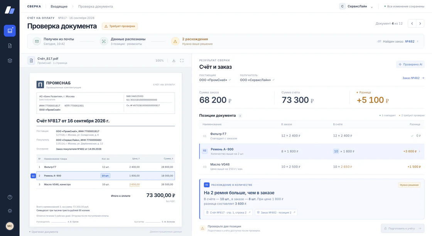The width and height of the screenshot is (432, 236).
Task: Click the highlighted 10 шт. quantity in the invoice
Action: pyautogui.click(x=105, y=176)
